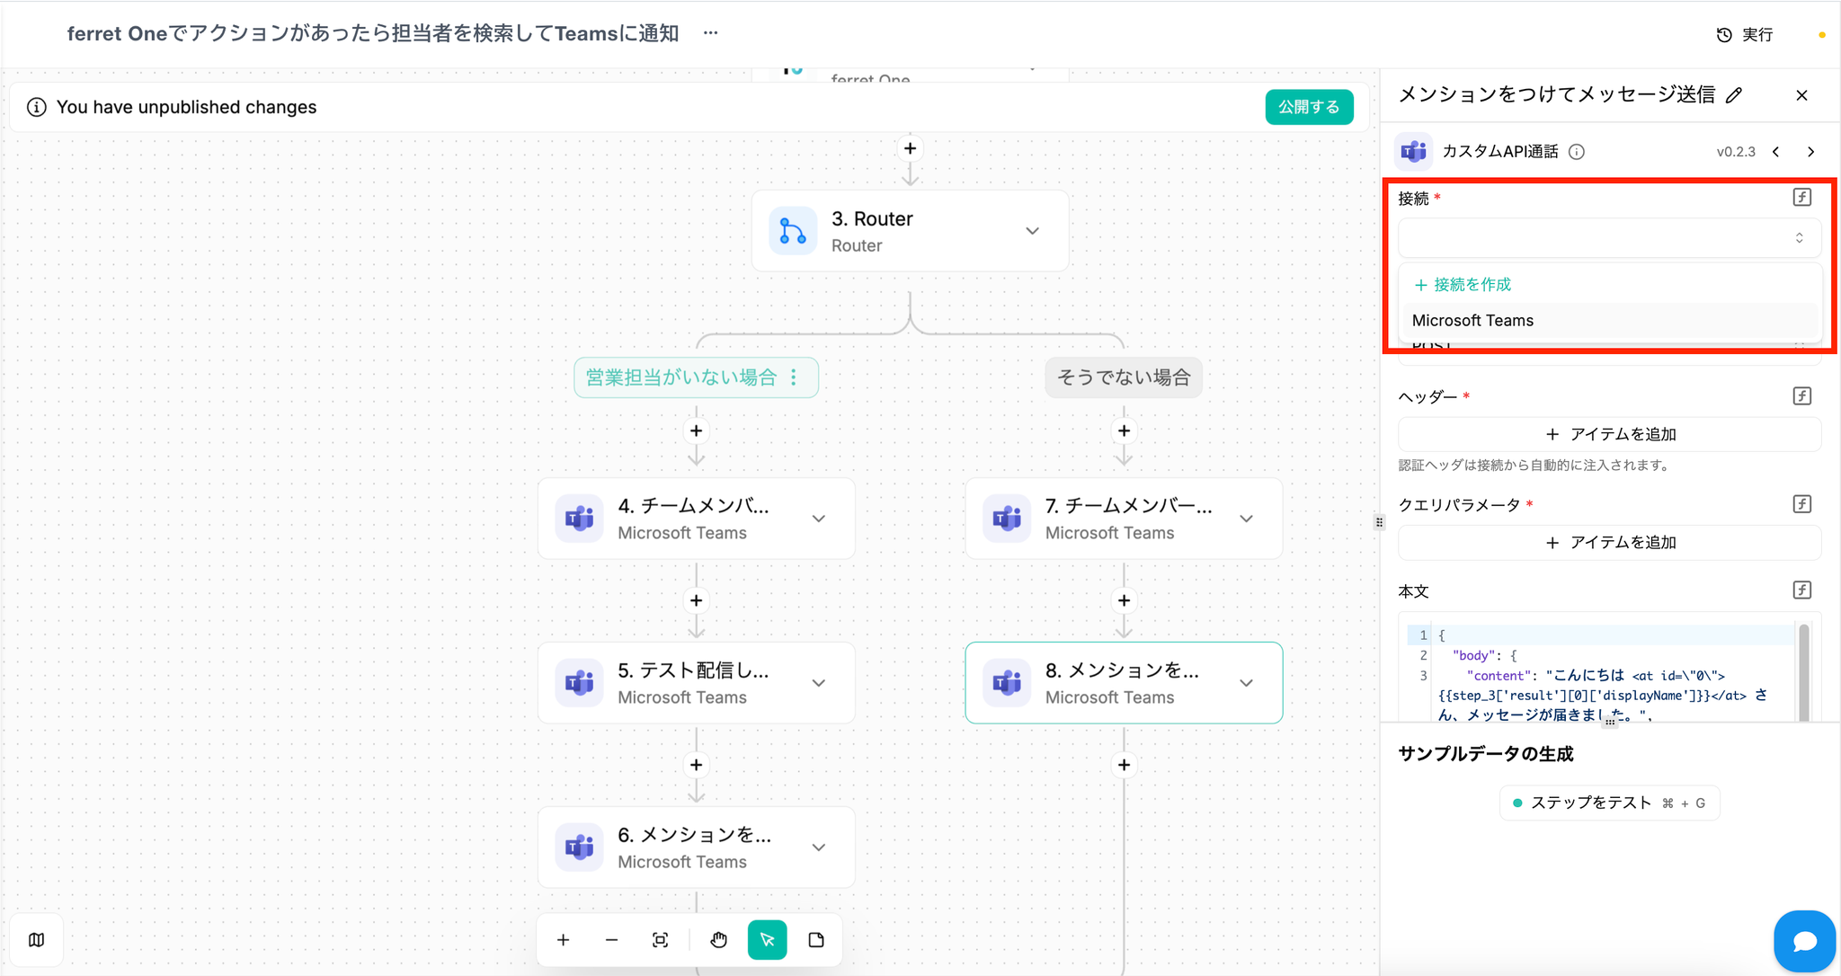
Task: Select 接続を作成 from the dropdown
Action: pos(1463,285)
